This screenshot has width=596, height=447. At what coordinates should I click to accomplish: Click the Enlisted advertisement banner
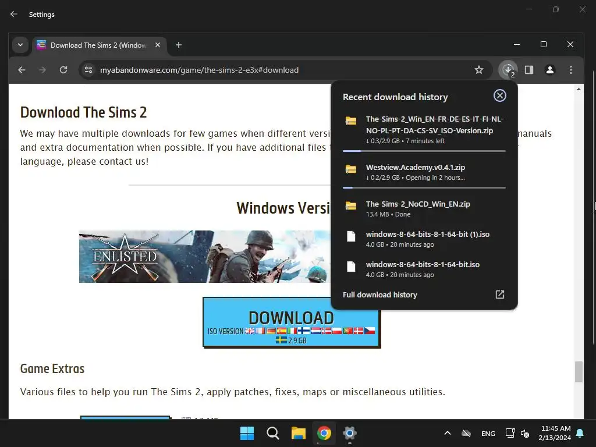click(x=204, y=257)
